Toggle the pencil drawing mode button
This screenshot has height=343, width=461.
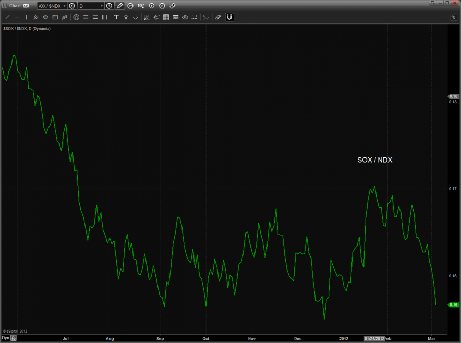pos(120,6)
